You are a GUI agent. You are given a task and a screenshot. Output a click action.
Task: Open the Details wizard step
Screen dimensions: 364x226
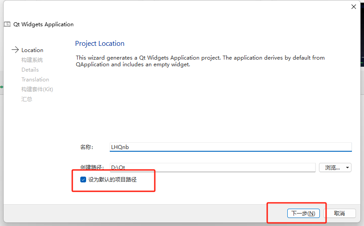click(30, 70)
